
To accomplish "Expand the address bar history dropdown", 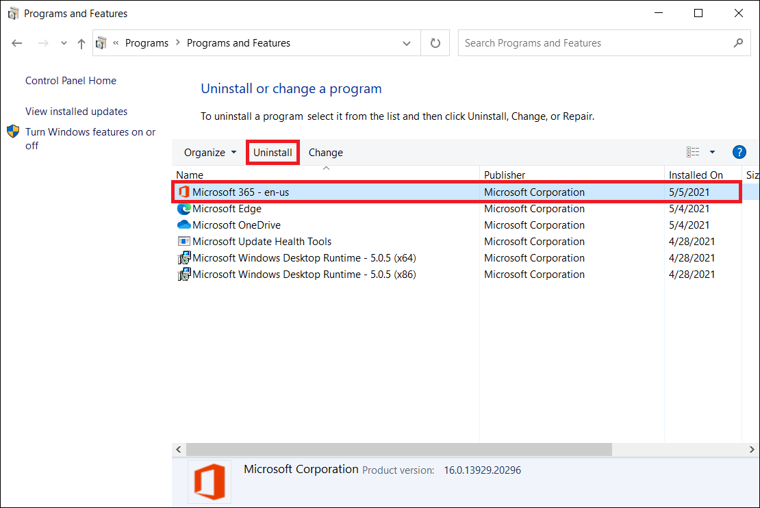I will click(407, 43).
